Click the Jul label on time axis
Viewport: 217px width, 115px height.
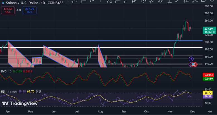point(77,112)
